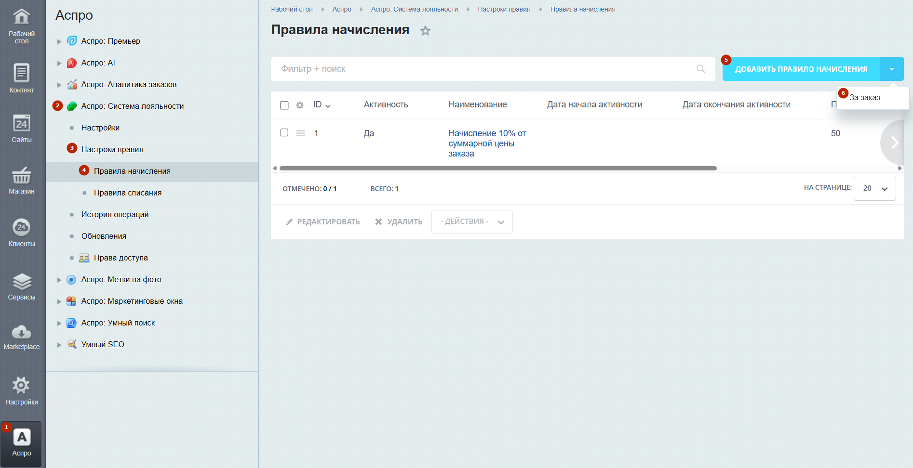Click the Магазин basket icon

(x=22, y=176)
